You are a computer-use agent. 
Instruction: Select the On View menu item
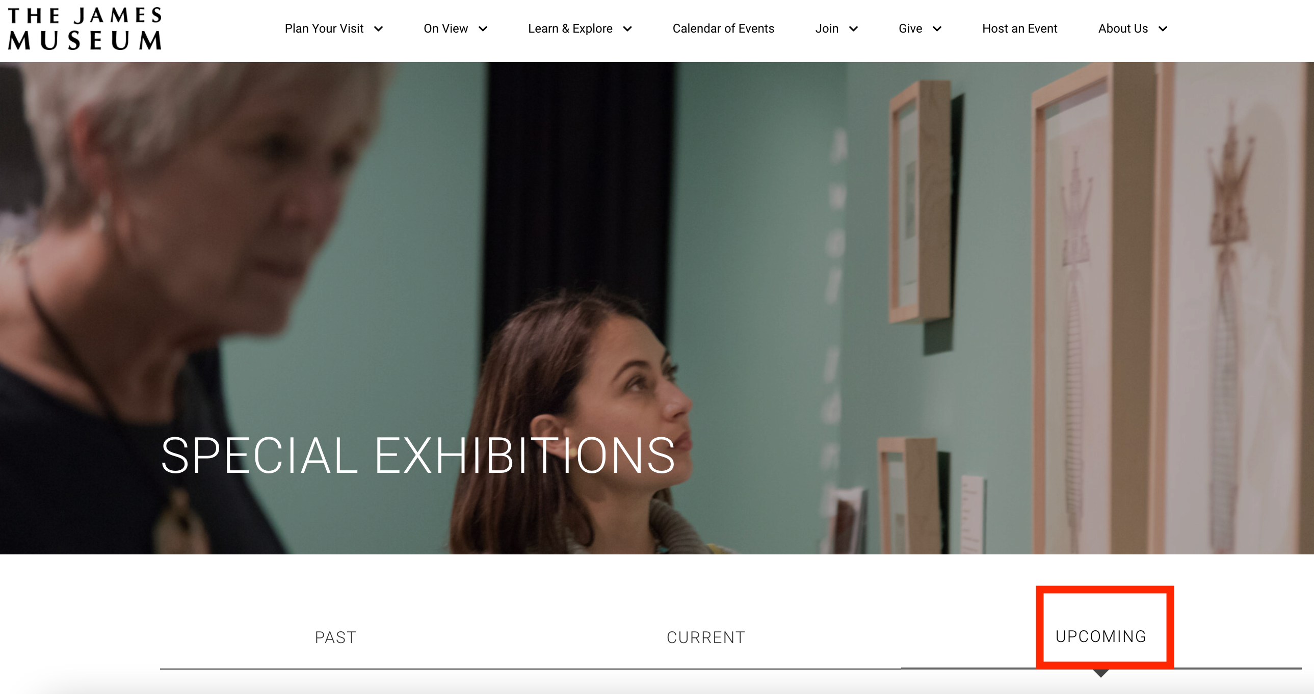tap(446, 29)
